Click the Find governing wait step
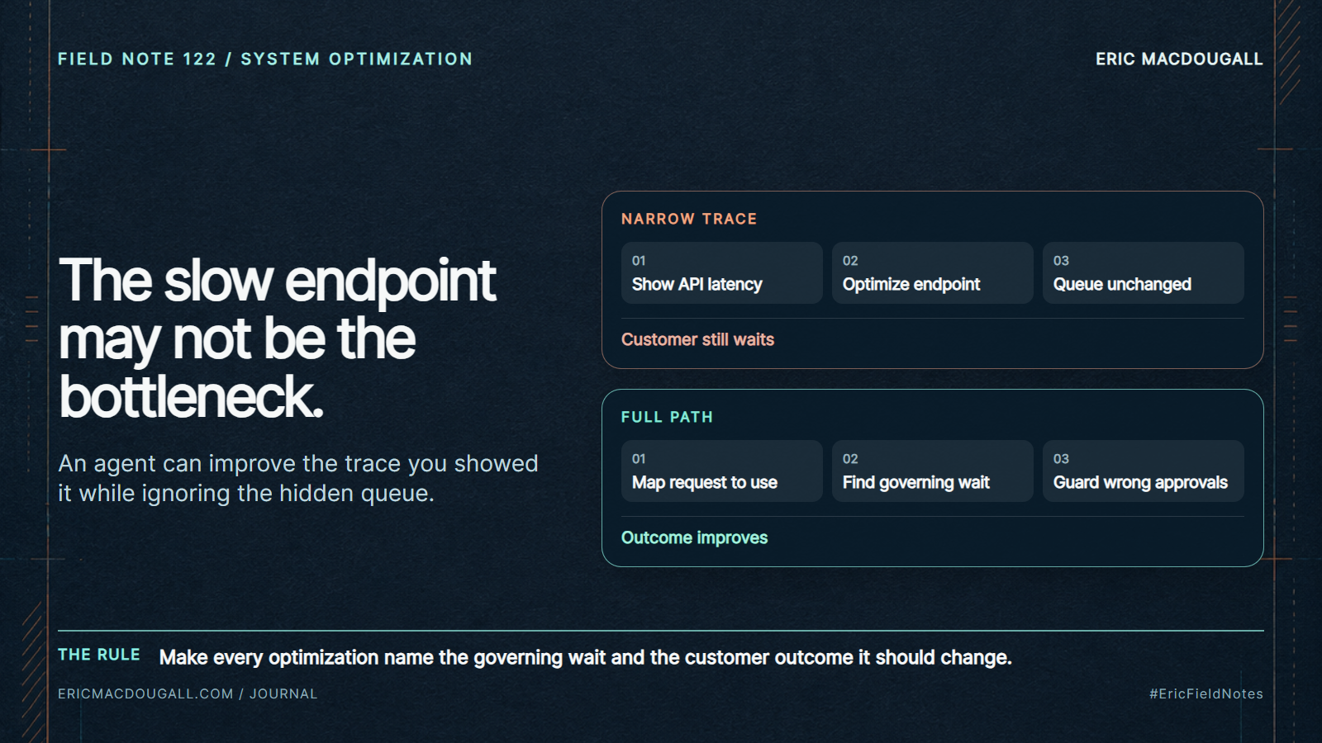 coord(932,471)
